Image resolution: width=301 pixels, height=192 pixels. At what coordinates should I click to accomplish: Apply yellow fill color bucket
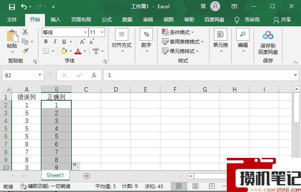tap(64, 51)
